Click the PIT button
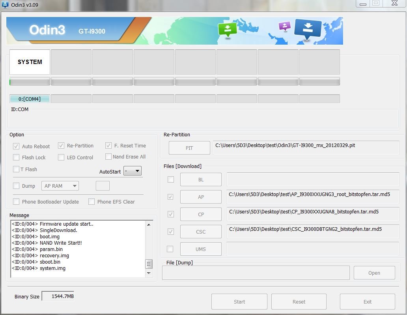This screenshot has width=407, height=315. tap(189, 148)
